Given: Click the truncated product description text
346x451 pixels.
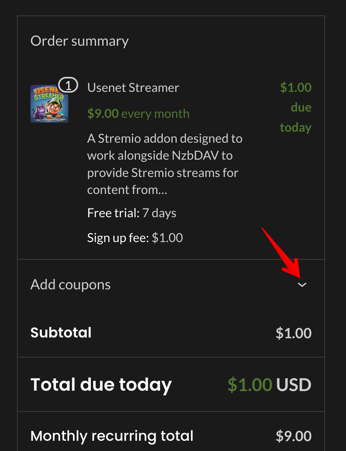Looking at the screenshot, I should [164, 164].
